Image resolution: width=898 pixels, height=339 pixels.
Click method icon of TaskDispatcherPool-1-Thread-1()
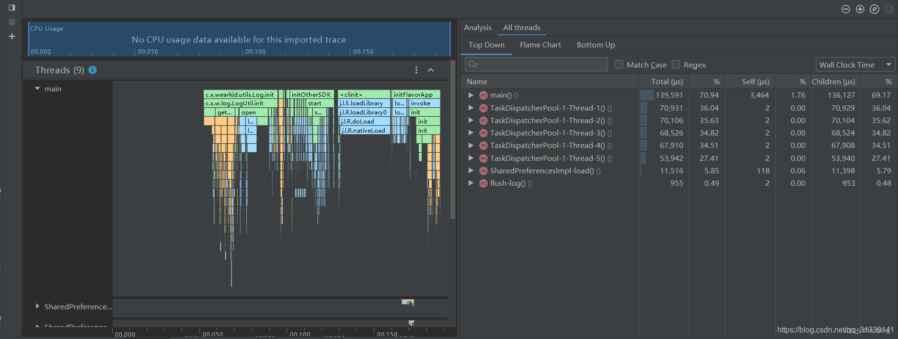click(483, 108)
